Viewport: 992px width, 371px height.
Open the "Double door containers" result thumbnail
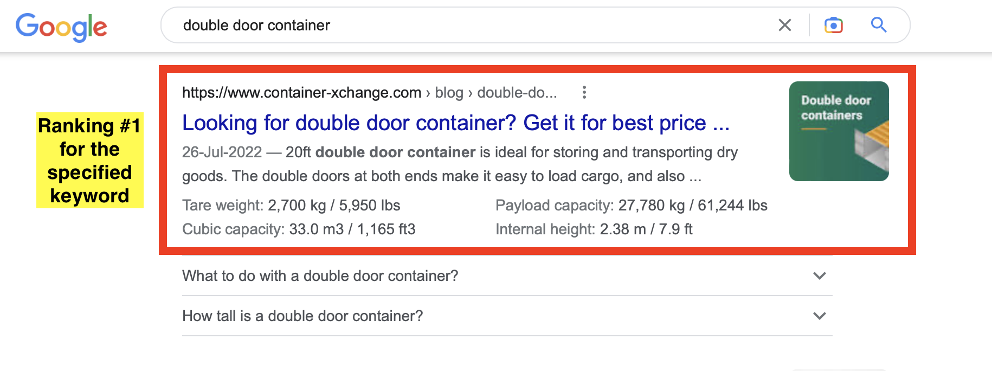(839, 131)
